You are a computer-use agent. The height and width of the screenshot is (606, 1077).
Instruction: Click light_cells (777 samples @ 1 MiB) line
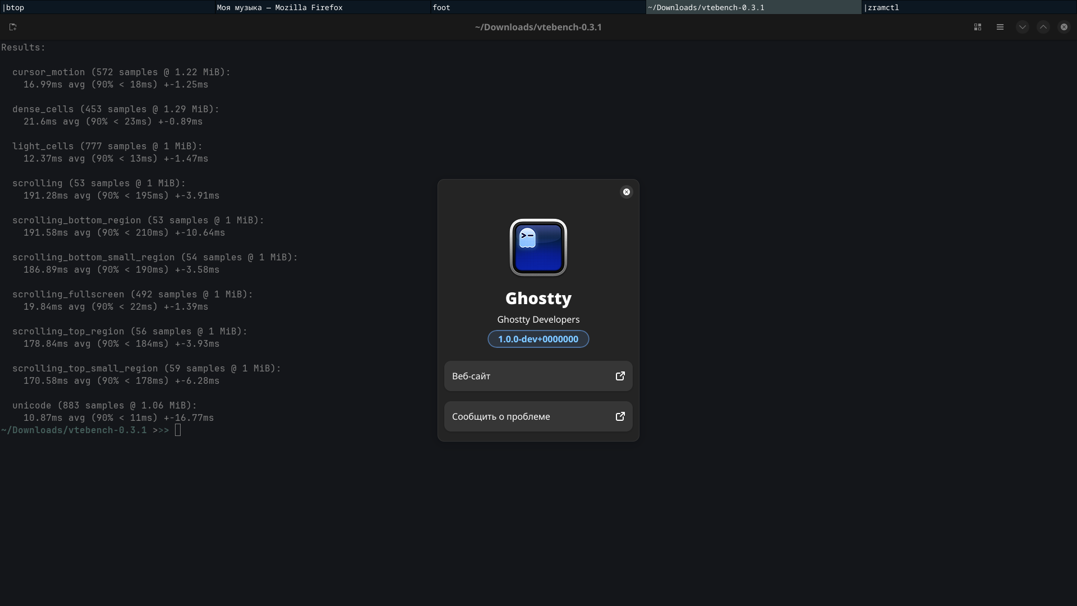pos(108,146)
